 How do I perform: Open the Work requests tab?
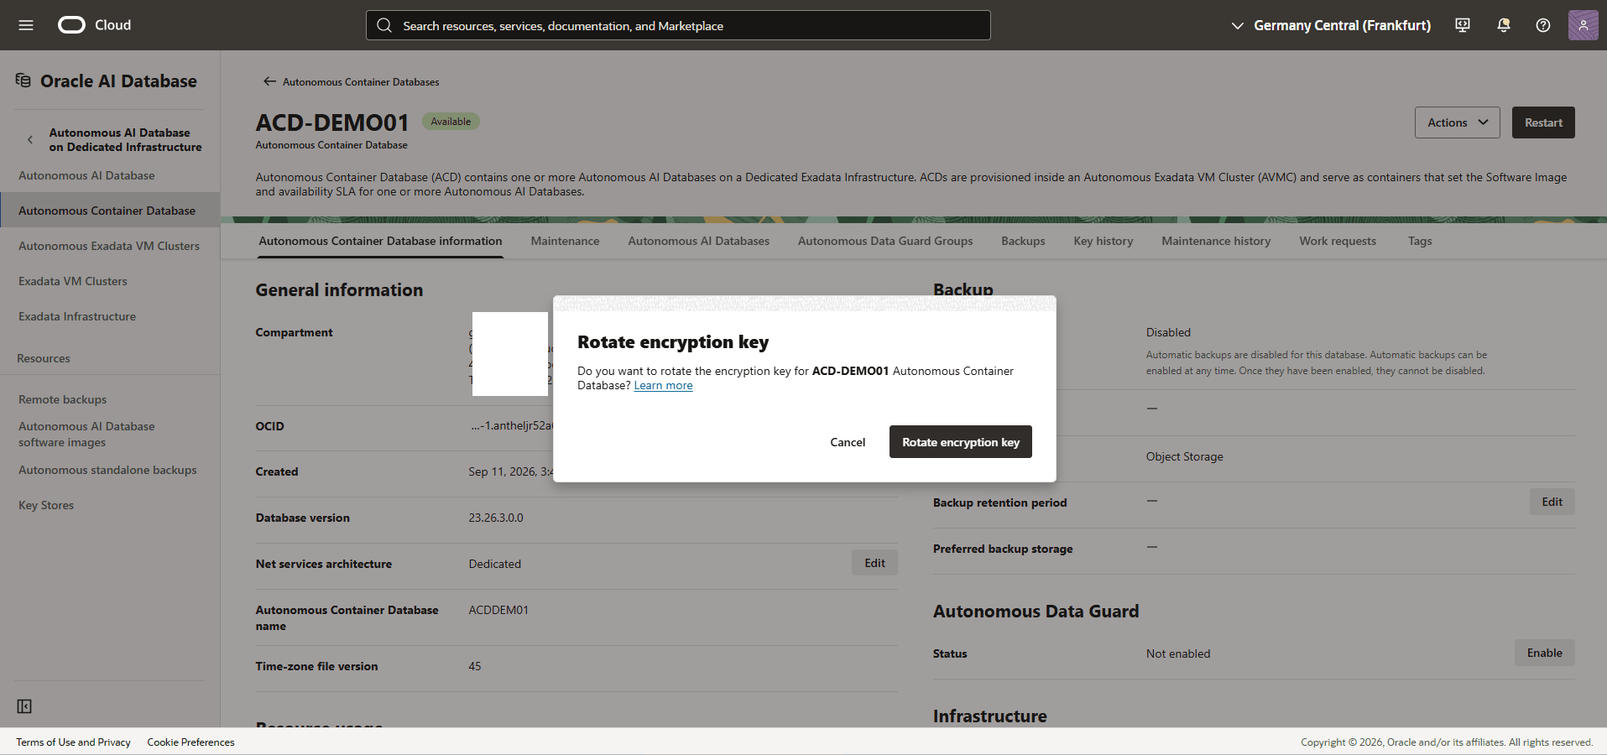click(1338, 241)
